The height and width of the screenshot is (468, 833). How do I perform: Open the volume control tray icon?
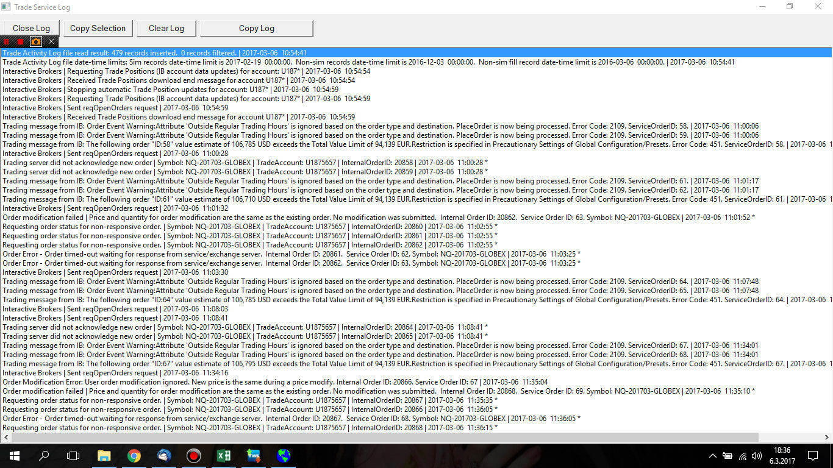click(757, 456)
